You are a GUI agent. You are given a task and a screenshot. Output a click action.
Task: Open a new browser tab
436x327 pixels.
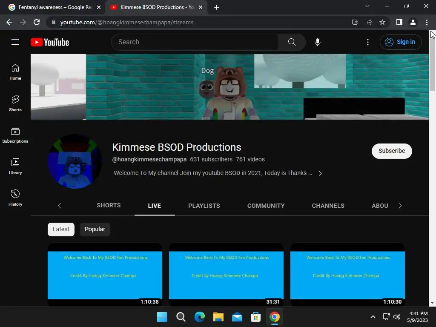217,7
